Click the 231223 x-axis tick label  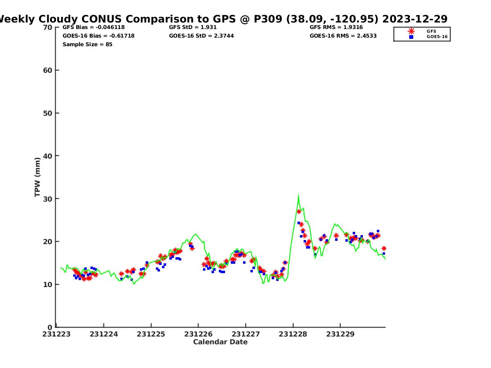click(x=56, y=334)
